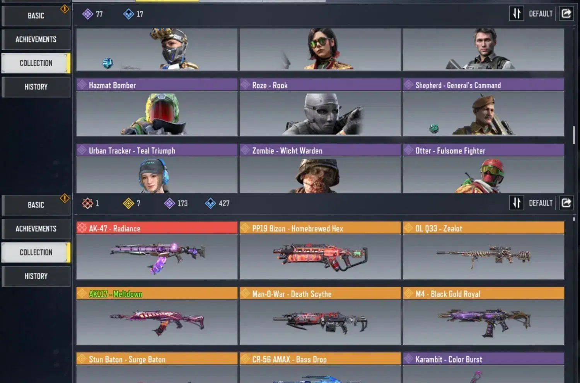Screen dimensions: 580x383
Task: Select the red mythic rarity icon showing 1
Action: point(88,203)
